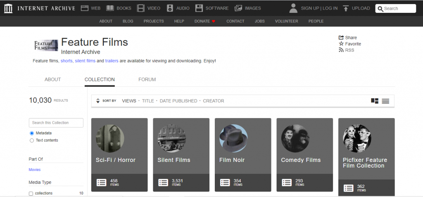Open the Film Noir hat thumbnail
423x197 pixels.
[x=233, y=138]
